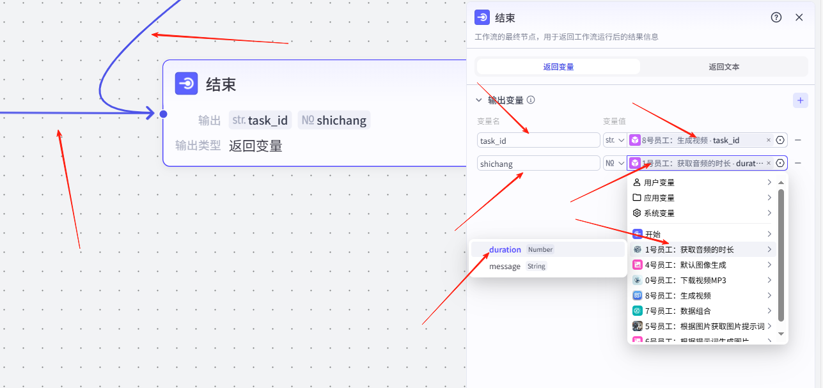
Task: Click the scroll-down arrow in the variable list
Action: [x=780, y=334]
